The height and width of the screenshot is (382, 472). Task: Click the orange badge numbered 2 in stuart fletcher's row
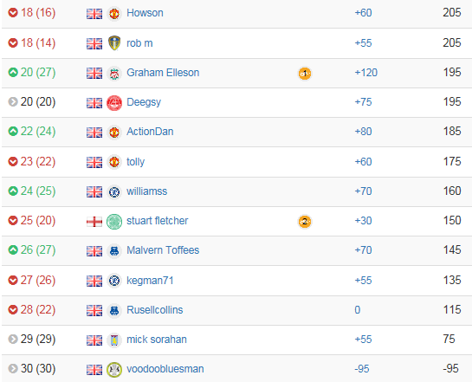point(305,222)
